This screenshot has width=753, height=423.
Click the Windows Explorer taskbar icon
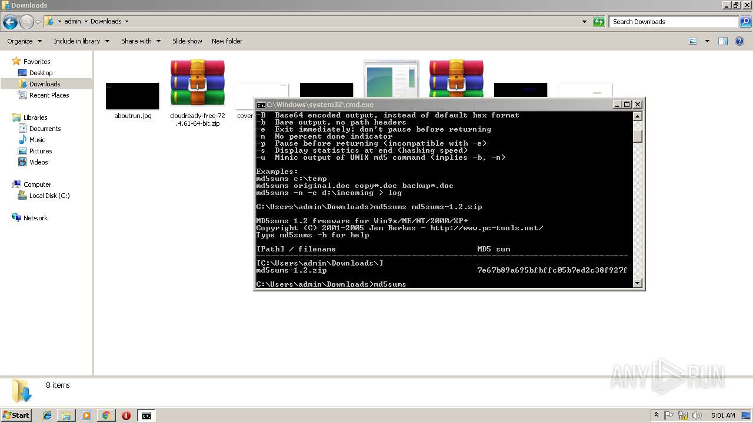click(x=66, y=415)
